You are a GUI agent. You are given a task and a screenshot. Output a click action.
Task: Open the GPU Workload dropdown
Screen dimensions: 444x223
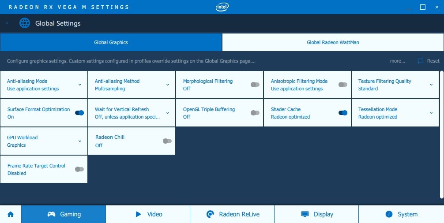[80, 141]
